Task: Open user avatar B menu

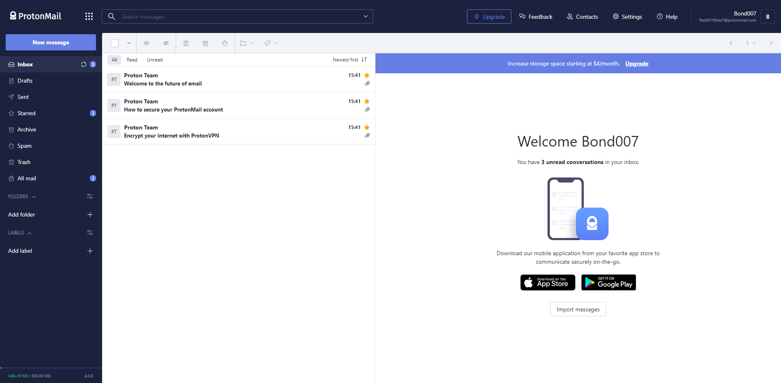Action: pyautogui.click(x=768, y=17)
